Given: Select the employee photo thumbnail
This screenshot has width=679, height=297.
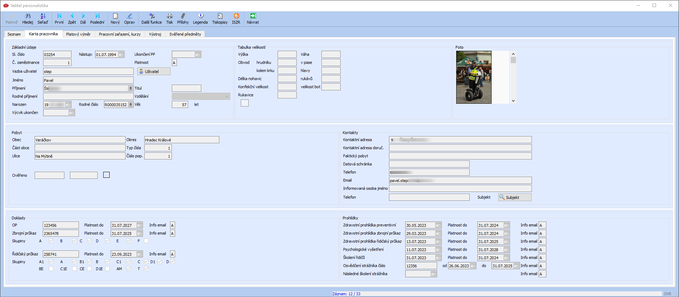Looking at the screenshot, I should [x=474, y=77].
